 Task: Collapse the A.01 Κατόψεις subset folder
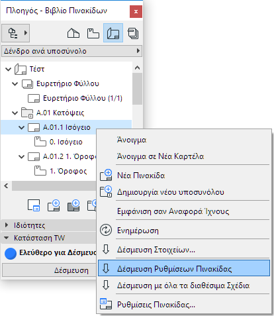pyautogui.click(x=15, y=113)
